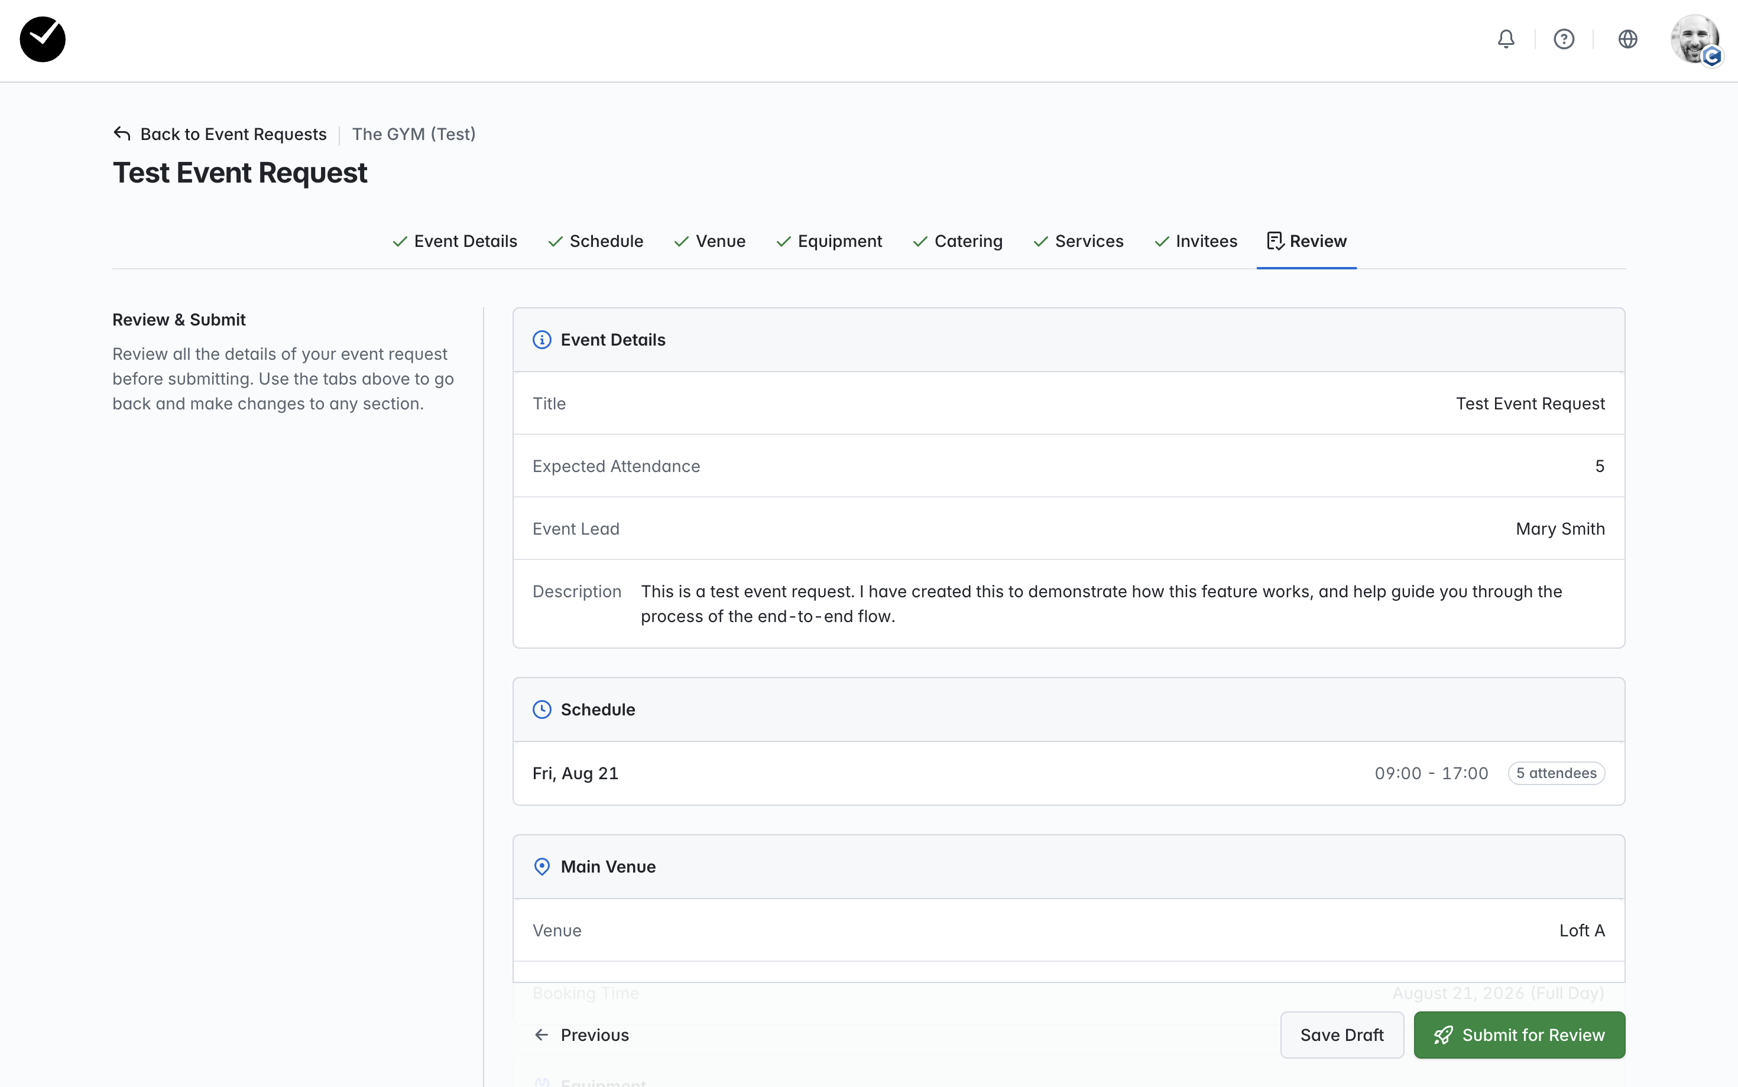This screenshot has height=1087, width=1738.
Task: Switch to the Venue tab
Action: 709,242
